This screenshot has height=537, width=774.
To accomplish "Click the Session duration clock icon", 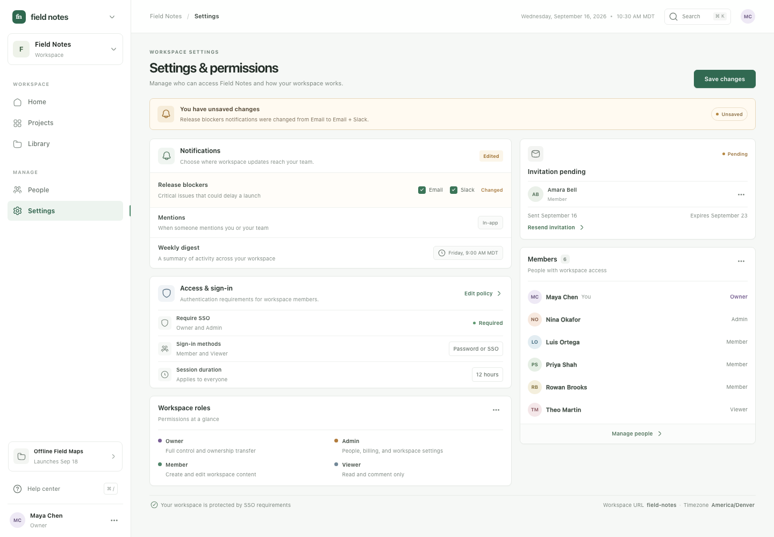I will coord(165,375).
